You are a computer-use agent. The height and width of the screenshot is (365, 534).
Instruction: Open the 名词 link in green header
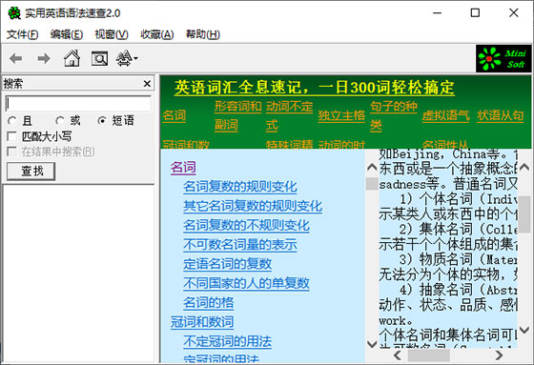174,115
